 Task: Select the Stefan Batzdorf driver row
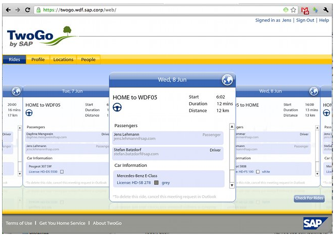168,153
